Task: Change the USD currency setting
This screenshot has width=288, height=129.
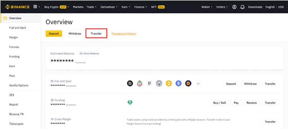Action: pyautogui.click(x=281, y=7)
